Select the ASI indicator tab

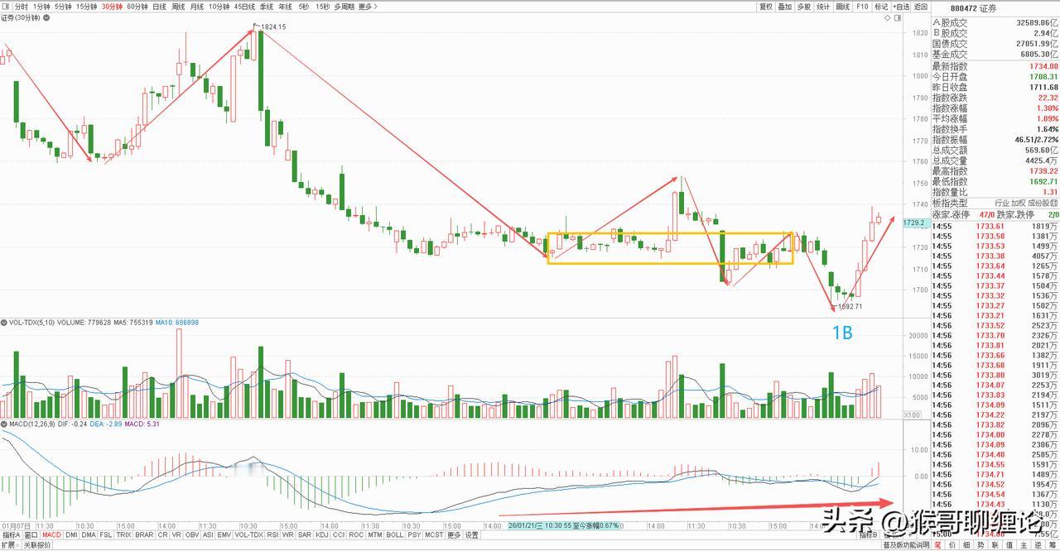tap(209, 534)
